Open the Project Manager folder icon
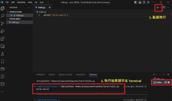172x101 pixels. (3, 69)
